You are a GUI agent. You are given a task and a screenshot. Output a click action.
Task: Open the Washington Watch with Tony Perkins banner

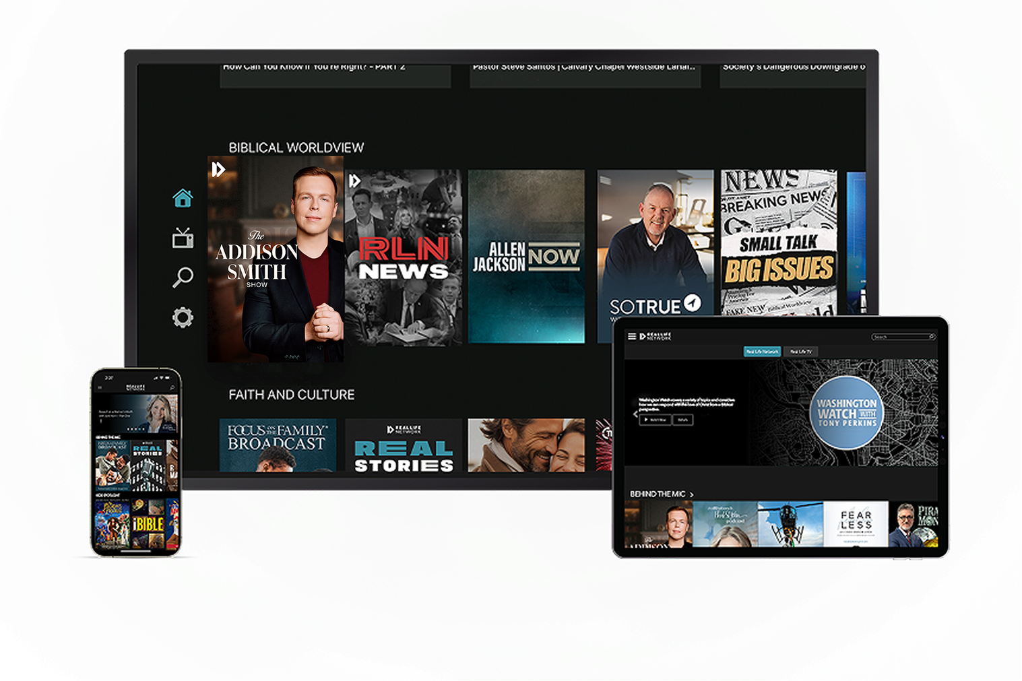[x=781, y=412]
